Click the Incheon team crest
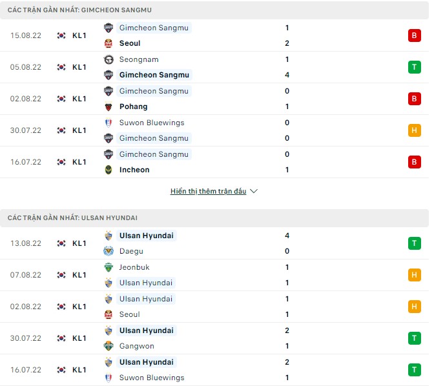 pyautogui.click(x=108, y=170)
